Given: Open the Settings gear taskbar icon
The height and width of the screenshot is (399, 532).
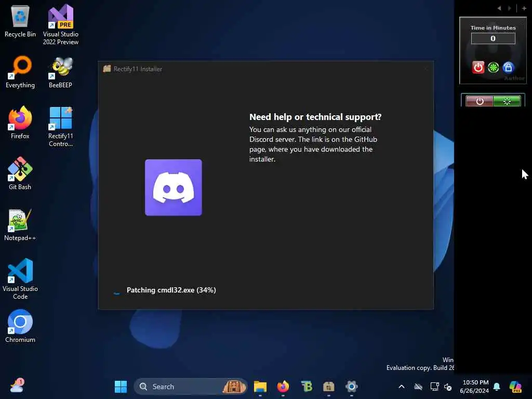Looking at the screenshot, I should [x=352, y=387].
